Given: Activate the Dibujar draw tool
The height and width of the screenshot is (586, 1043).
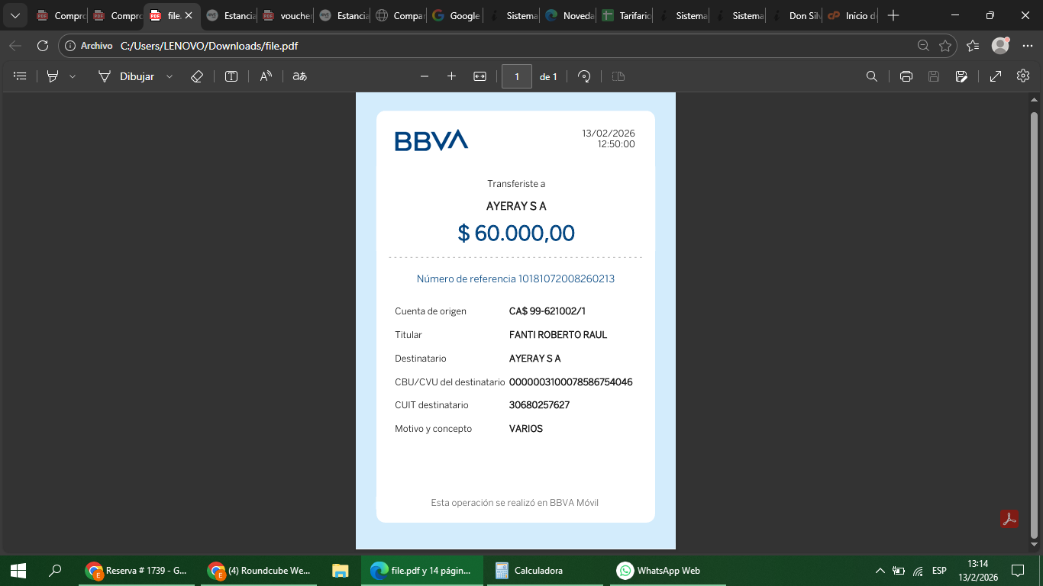Looking at the screenshot, I should pyautogui.click(x=126, y=76).
